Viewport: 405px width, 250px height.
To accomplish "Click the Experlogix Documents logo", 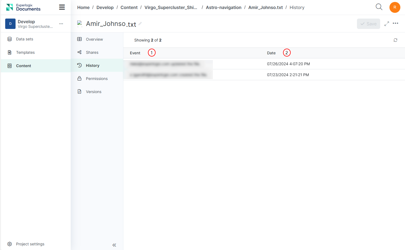I will point(23,7).
